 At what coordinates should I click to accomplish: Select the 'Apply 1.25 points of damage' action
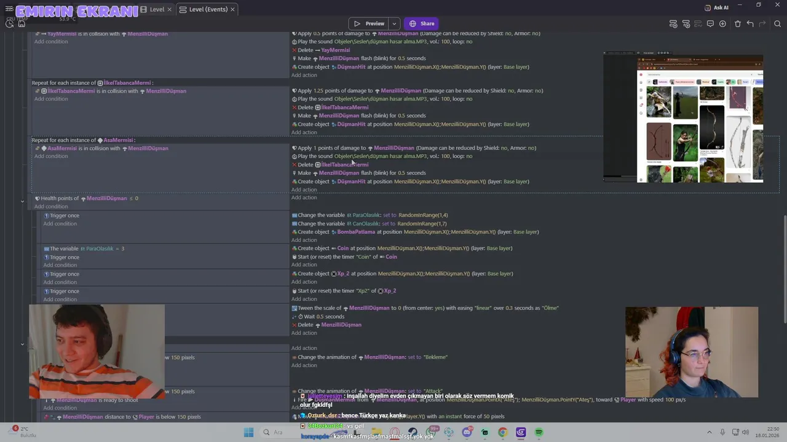(417, 91)
